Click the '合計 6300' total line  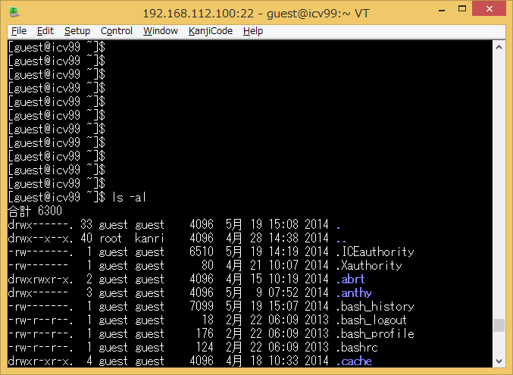(x=35, y=211)
